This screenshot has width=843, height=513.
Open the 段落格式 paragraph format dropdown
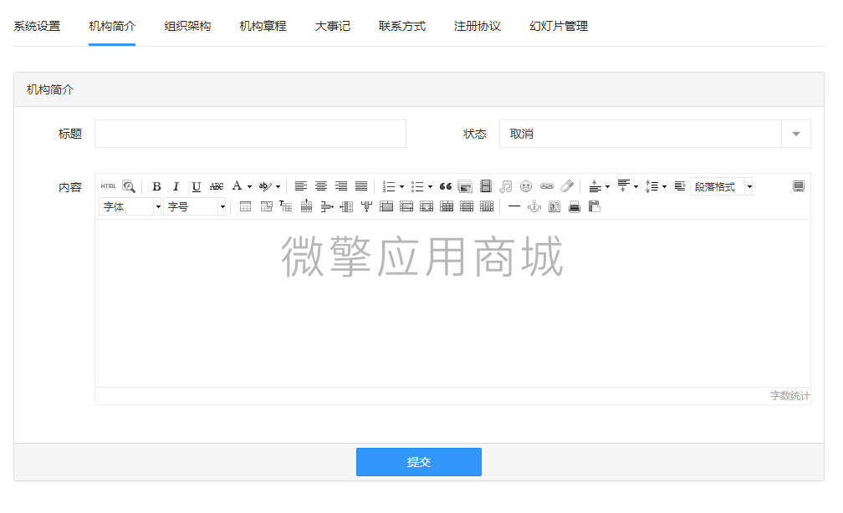[x=721, y=186]
